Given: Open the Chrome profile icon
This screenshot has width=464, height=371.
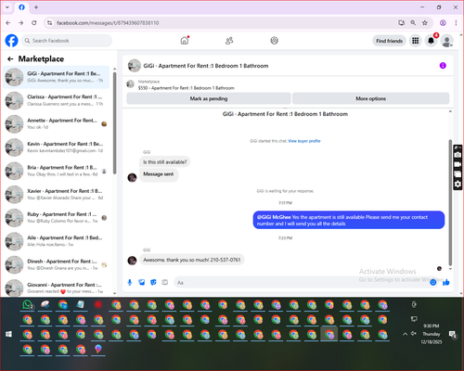Looking at the screenshot, I should point(443,23).
